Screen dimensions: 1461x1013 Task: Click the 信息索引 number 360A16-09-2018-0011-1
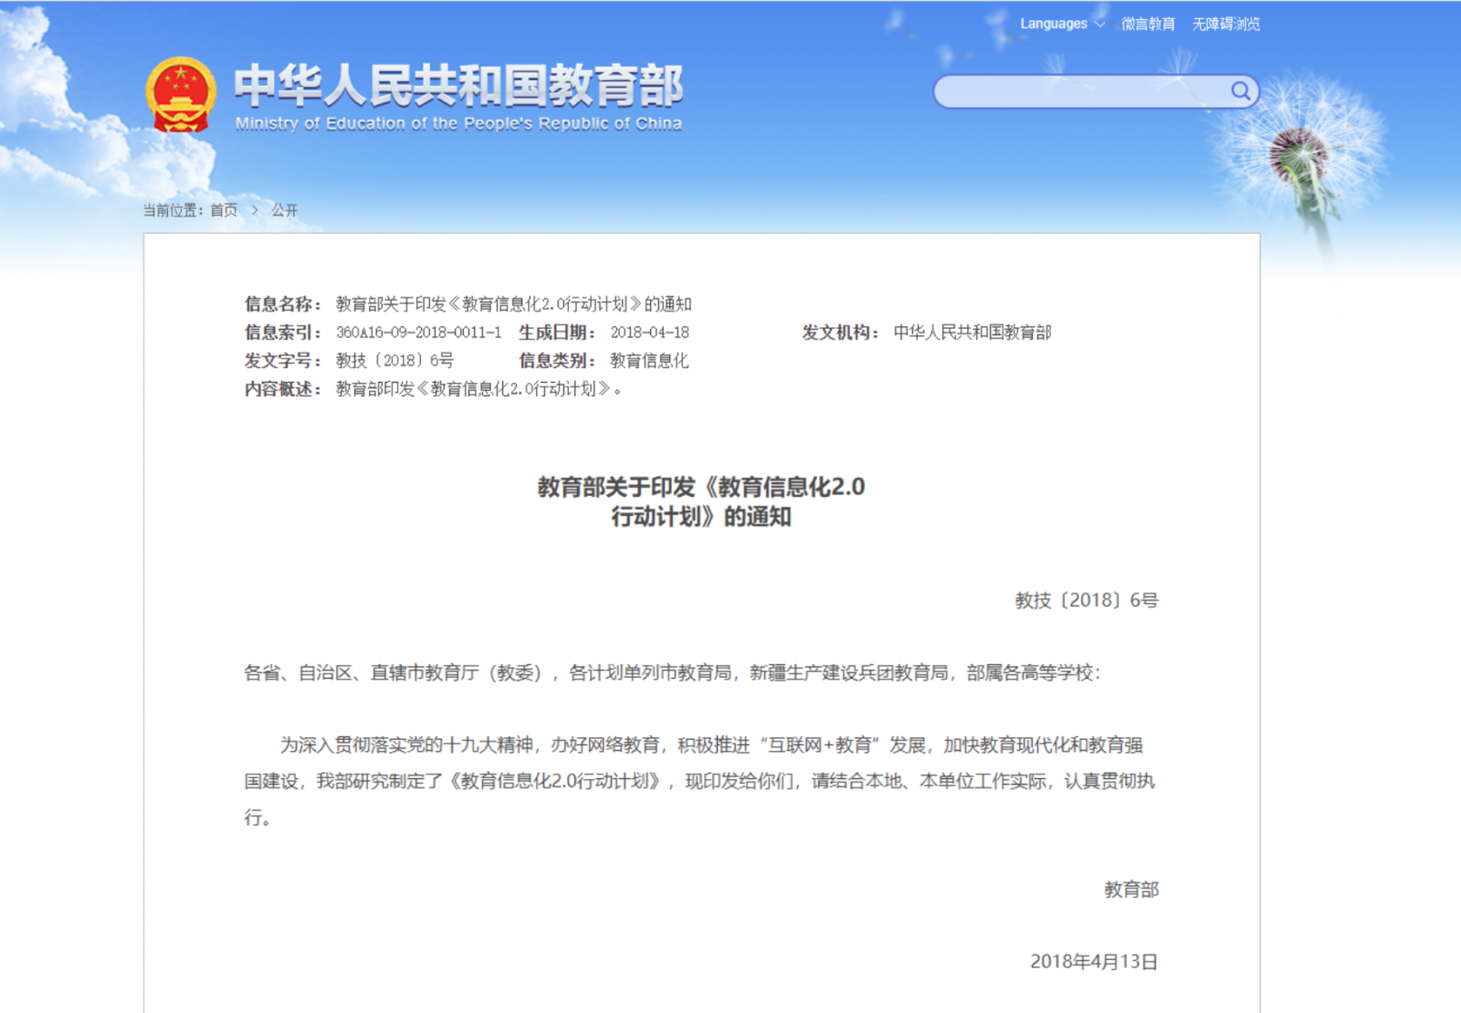[418, 332]
